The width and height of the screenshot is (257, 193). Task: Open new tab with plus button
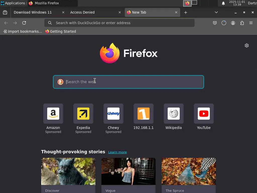point(185,13)
